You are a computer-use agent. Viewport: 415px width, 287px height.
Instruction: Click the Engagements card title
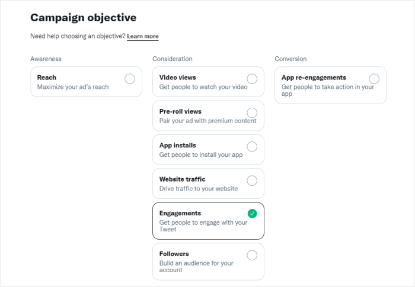pos(180,213)
